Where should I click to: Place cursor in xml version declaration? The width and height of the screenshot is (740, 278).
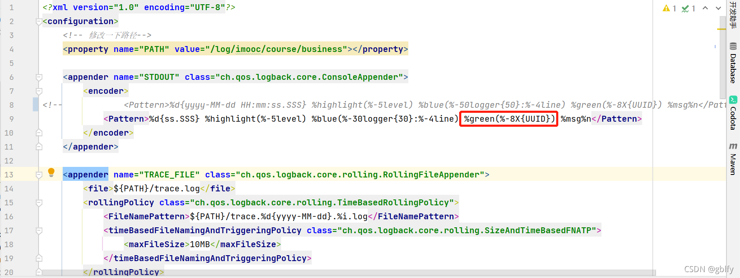click(x=139, y=8)
